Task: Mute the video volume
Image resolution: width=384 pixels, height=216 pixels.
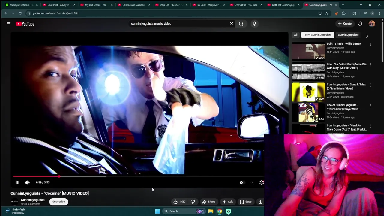Action: [27, 182]
